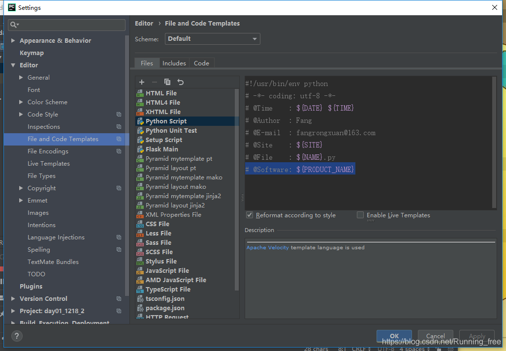Switch to the Includes tab
This screenshot has width=506, height=351.
point(174,63)
